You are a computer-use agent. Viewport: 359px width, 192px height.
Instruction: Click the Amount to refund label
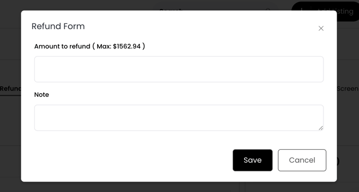[62, 46]
